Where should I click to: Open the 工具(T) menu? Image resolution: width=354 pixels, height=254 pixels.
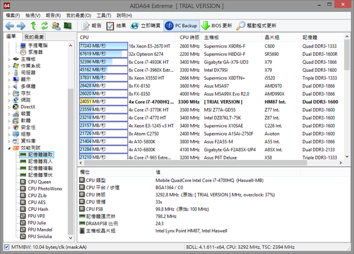point(104,15)
